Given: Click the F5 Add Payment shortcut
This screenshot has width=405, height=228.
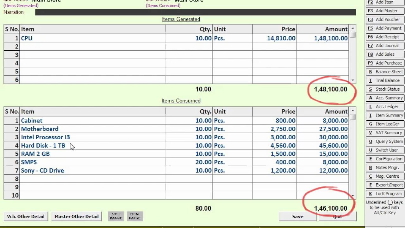Looking at the screenshot, I should point(385,28).
